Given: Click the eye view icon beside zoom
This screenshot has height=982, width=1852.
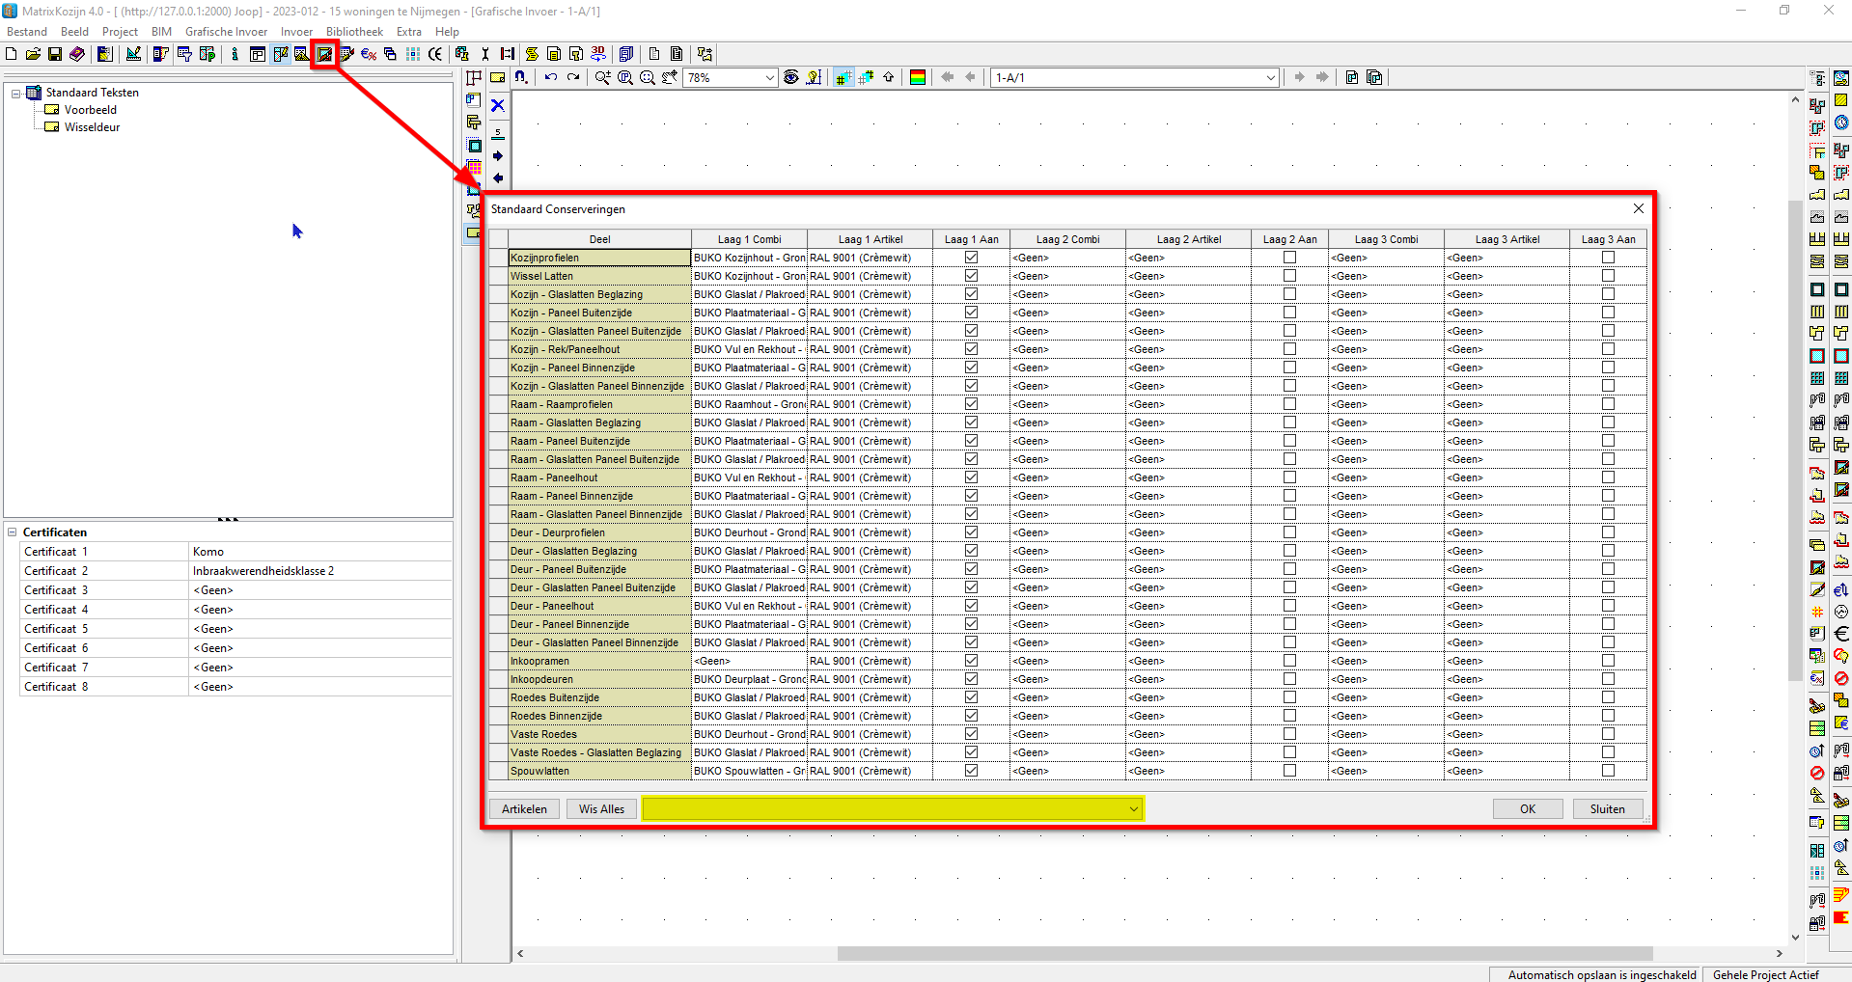Looking at the screenshot, I should click(791, 77).
